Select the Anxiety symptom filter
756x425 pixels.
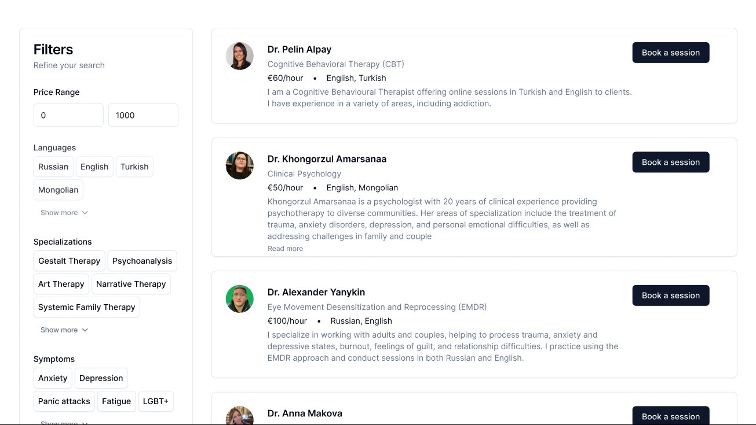pos(53,378)
